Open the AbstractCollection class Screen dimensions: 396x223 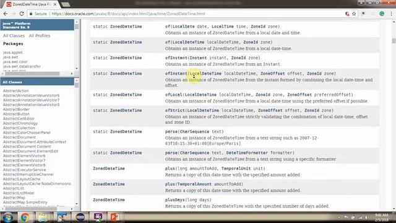click(x=19, y=128)
